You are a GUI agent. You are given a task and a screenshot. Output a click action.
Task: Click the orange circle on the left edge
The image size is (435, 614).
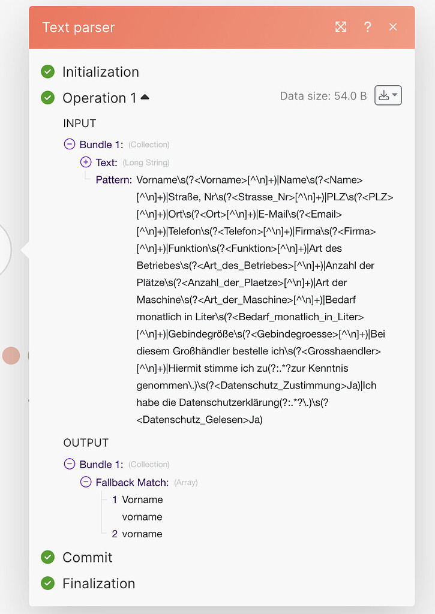11,356
